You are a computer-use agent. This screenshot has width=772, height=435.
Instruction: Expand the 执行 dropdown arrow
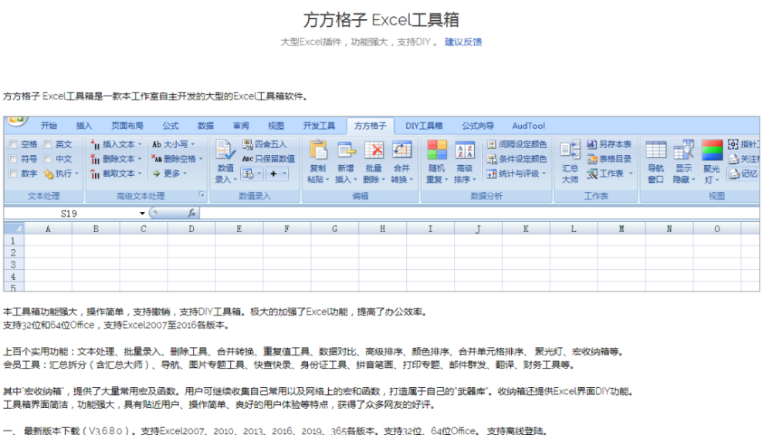76,174
